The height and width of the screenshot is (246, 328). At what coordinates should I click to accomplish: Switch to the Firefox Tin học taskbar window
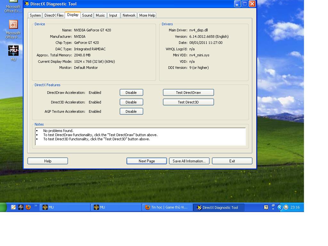[x=167, y=207]
